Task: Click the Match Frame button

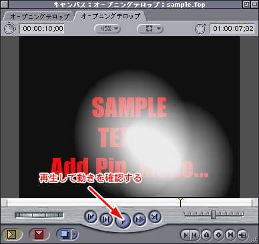Action: tap(242, 235)
